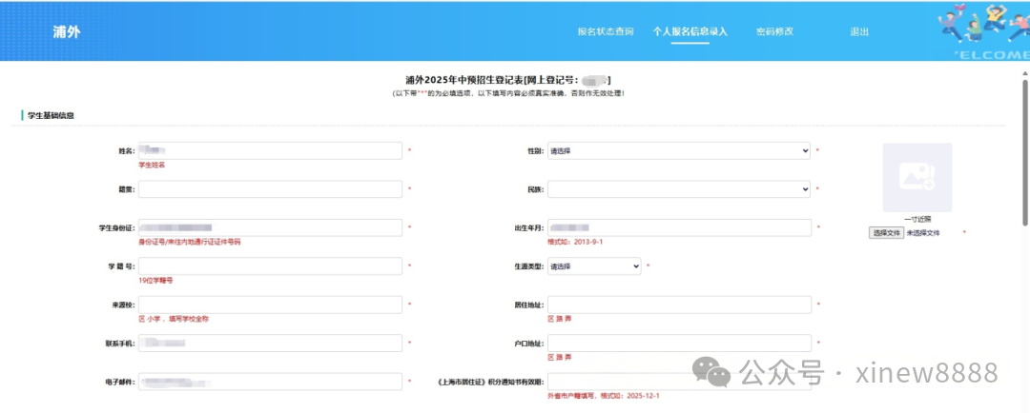The height and width of the screenshot is (413, 1030).
Task: Click the 联系手机 input field
Action: pos(270,343)
